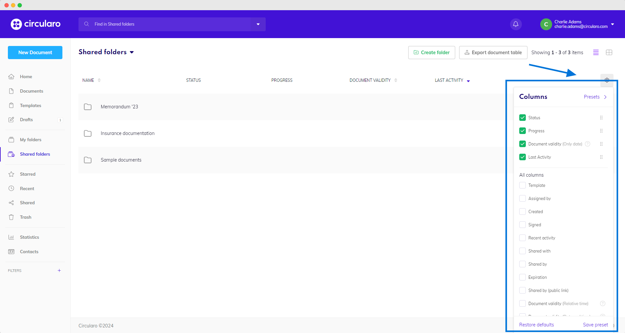Go to Statistics in the sidebar
625x333 pixels.
coord(29,237)
